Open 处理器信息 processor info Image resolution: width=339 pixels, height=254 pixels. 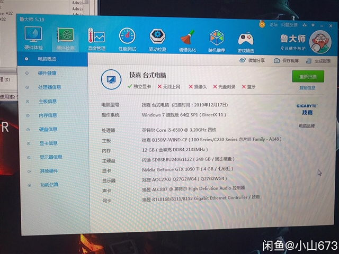[x=49, y=87]
